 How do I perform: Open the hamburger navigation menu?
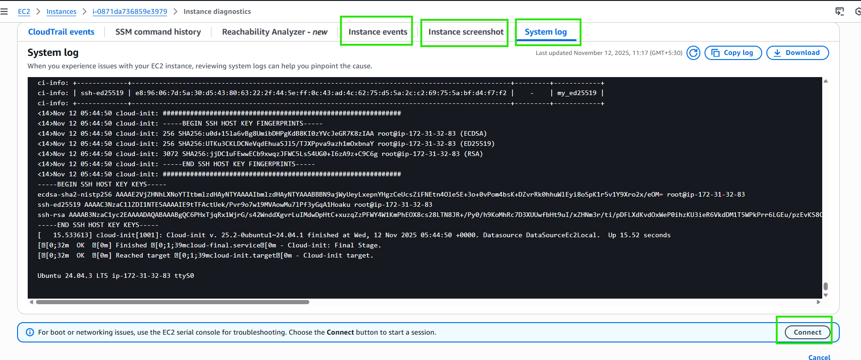[x=4, y=12]
